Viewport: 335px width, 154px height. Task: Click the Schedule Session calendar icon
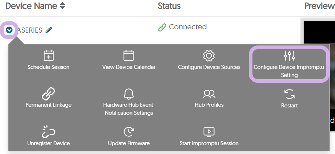click(x=48, y=56)
